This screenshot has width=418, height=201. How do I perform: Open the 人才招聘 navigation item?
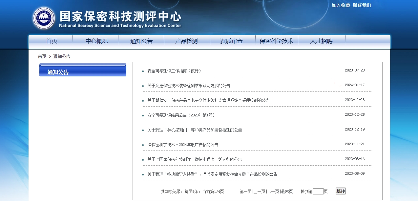click(x=321, y=41)
